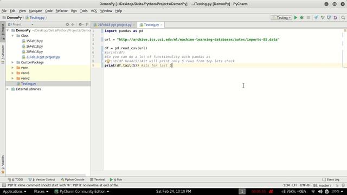Hide the Project panel with the hide icon

click(x=87, y=24)
